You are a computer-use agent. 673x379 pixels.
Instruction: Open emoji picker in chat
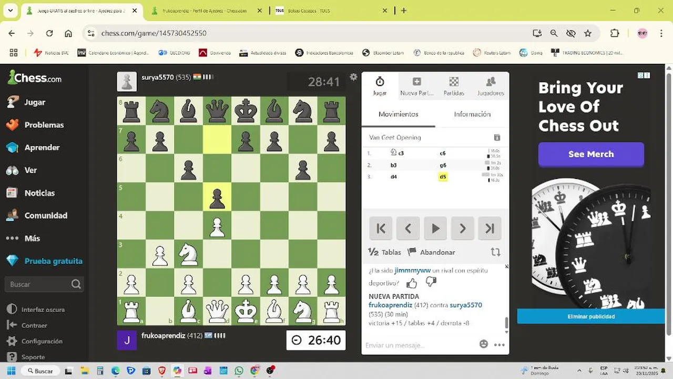(x=484, y=344)
